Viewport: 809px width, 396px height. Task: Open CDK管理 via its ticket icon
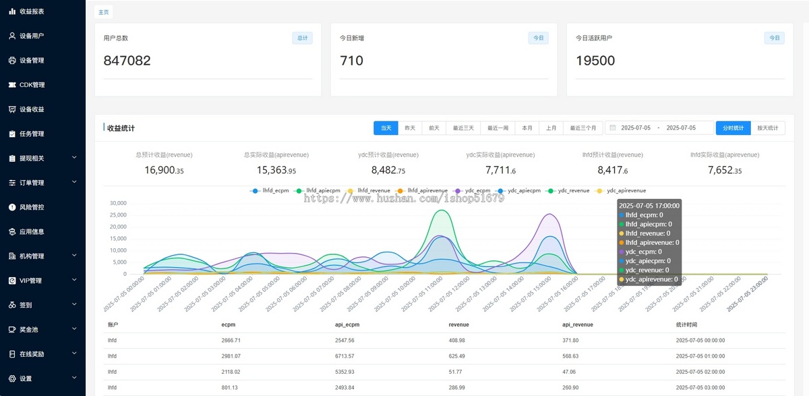click(x=12, y=85)
